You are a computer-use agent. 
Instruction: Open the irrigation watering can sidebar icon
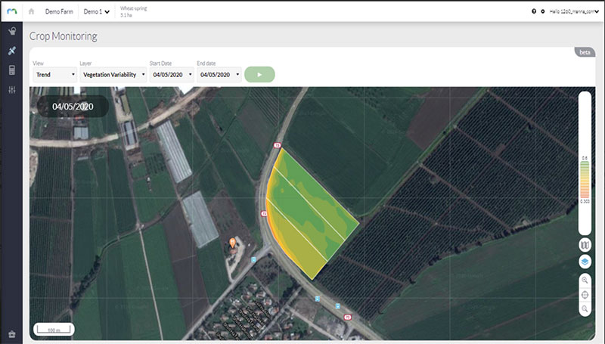tap(11, 32)
